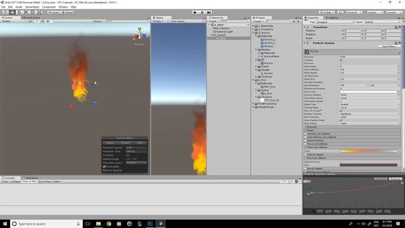This screenshot has width=405, height=228.
Task: Click the Step frame button
Action: pyautogui.click(x=209, y=12)
